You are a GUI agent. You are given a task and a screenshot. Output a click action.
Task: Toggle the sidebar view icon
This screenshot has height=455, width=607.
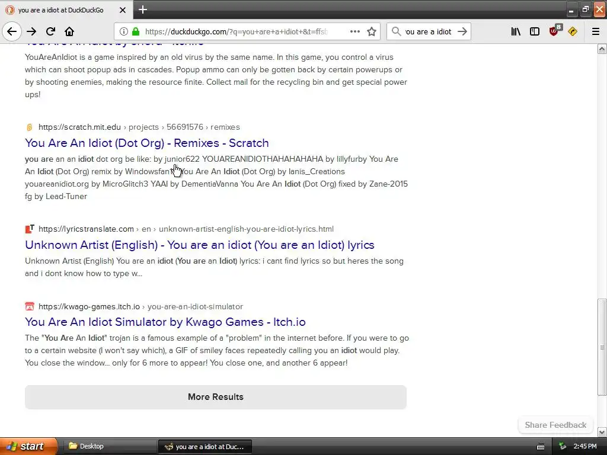pyautogui.click(x=535, y=31)
